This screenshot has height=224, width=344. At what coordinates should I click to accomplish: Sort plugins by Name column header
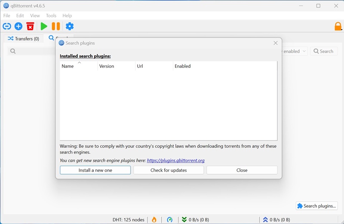[79, 66]
